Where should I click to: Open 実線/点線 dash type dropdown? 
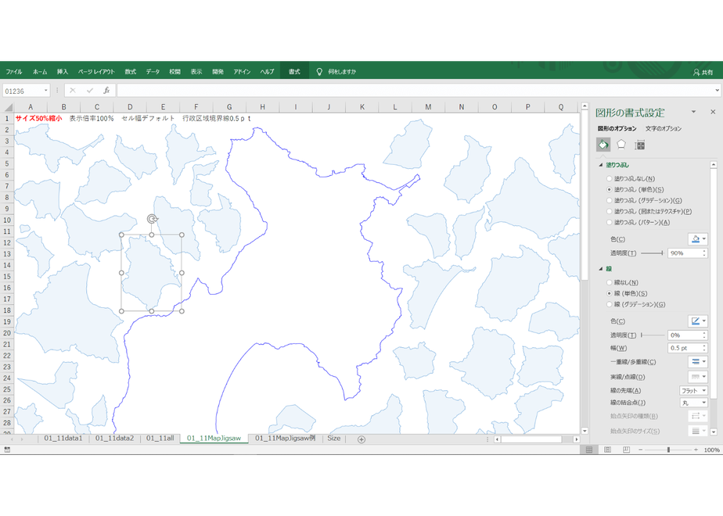pos(698,377)
